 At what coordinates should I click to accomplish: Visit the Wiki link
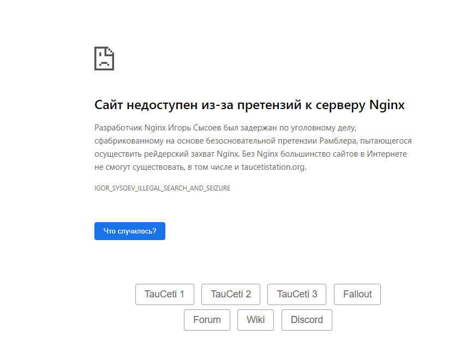255,320
